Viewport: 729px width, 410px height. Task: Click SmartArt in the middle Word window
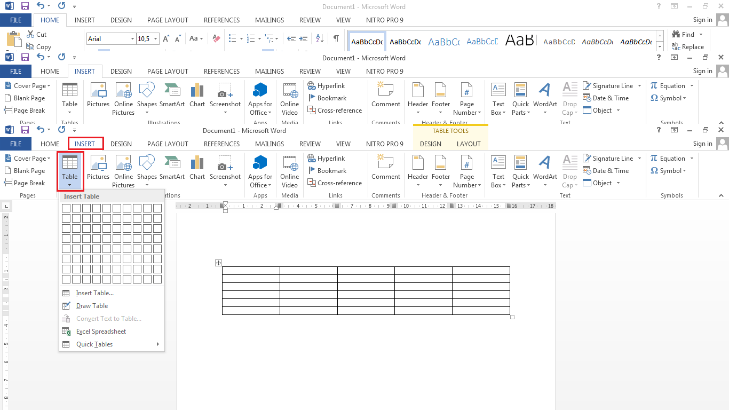172,96
